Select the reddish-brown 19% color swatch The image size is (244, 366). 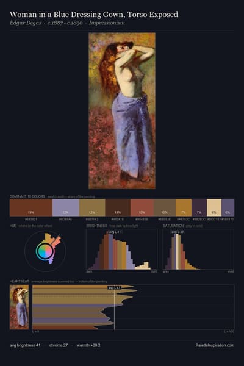[31, 207]
